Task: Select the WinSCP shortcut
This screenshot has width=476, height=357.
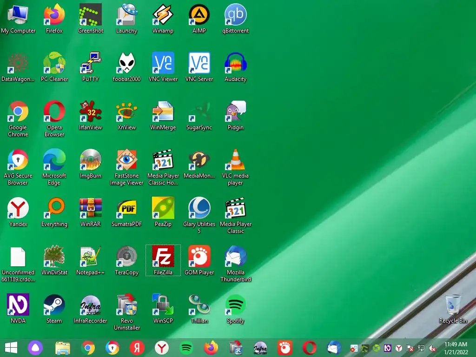Action: coord(163,309)
